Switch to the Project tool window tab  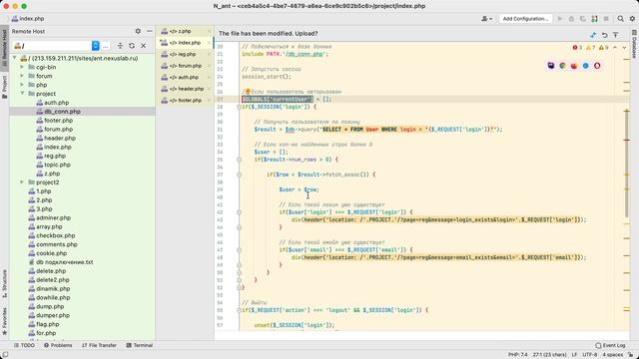tap(4, 88)
